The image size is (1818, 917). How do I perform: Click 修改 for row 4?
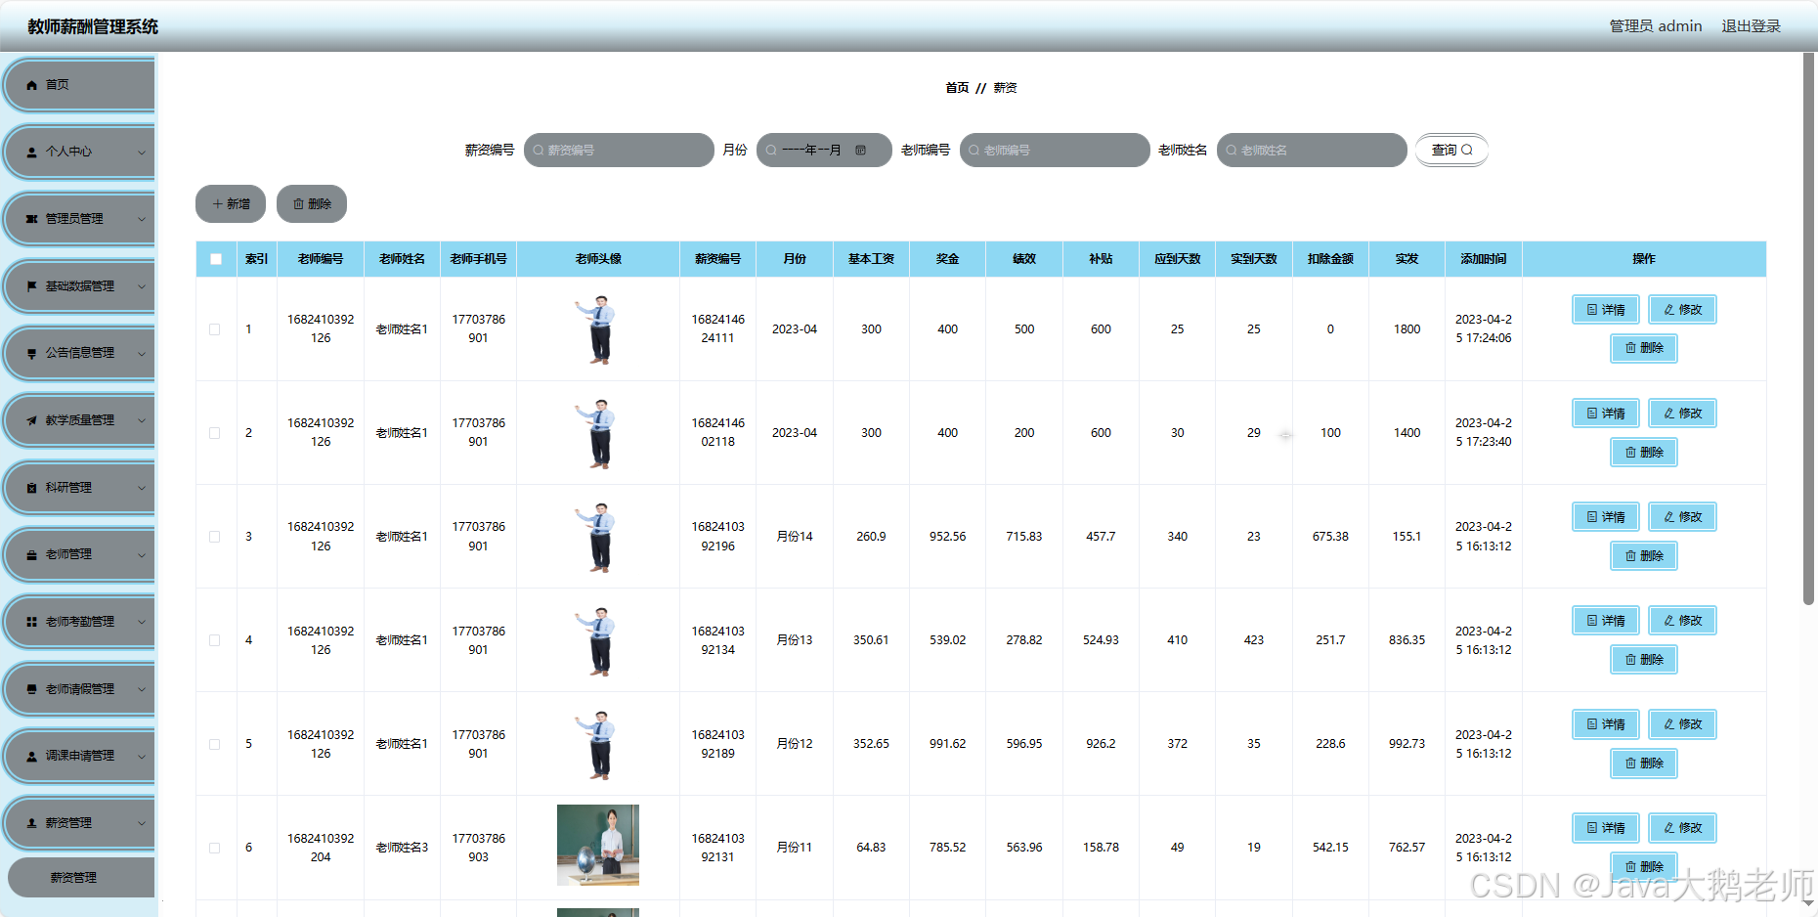click(x=1682, y=621)
